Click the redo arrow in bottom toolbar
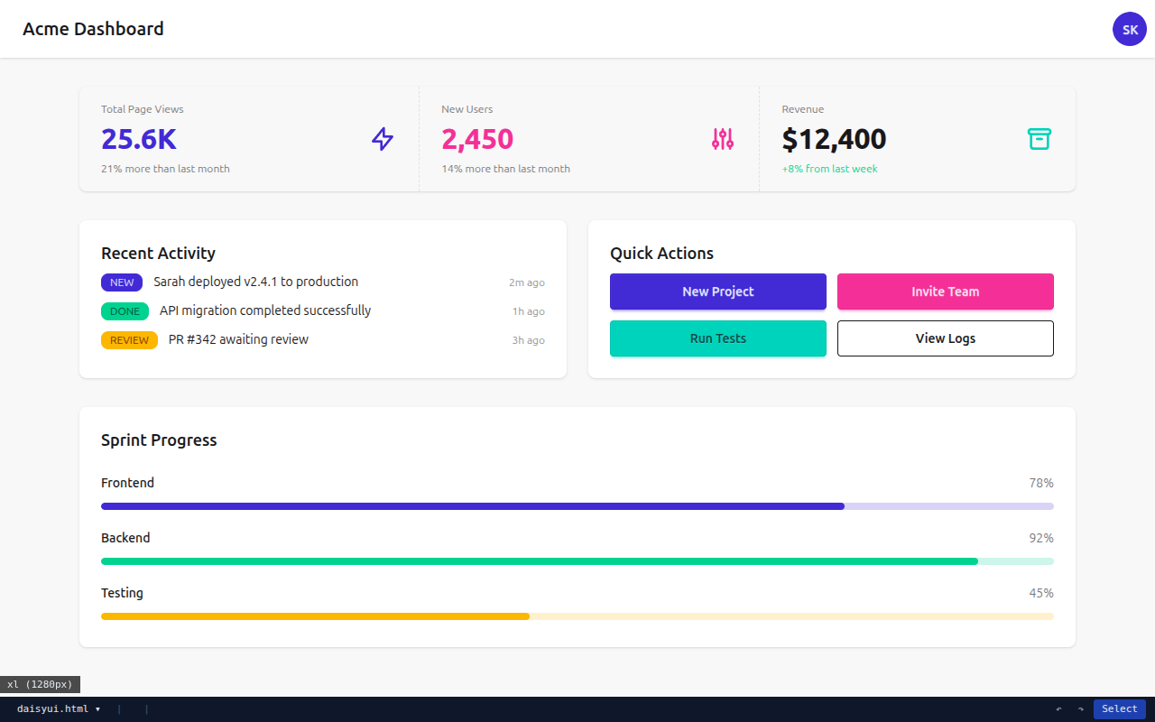The width and height of the screenshot is (1155, 722). (1080, 709)
